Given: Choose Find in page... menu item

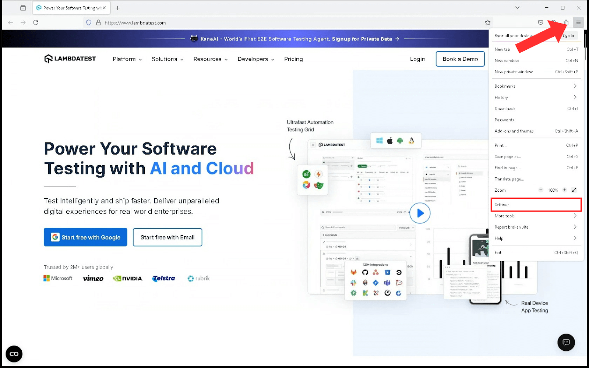Looking at the screenshot, I should pos(536,168).
